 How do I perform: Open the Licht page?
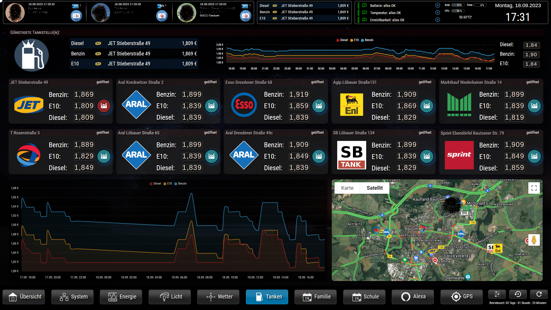point(170,297)
